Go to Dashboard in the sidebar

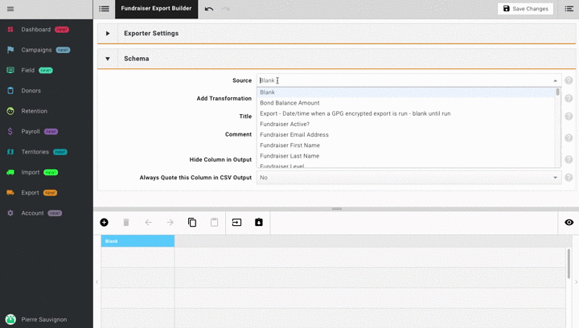click(x=36, y=30)
